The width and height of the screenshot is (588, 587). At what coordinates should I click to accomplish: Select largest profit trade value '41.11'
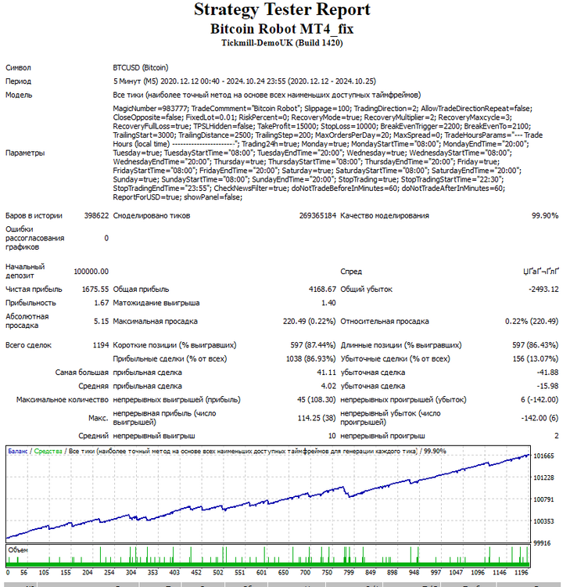click(x=326, y=373)
